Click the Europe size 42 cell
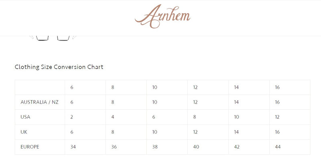This screenshot has height=167, width=321. point(237,147)
